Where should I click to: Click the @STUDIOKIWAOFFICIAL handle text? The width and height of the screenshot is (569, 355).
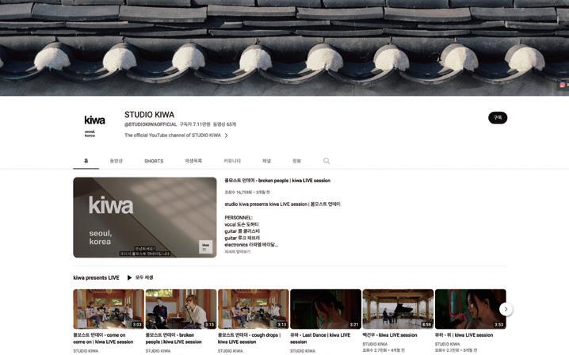(x=151, y=124)
